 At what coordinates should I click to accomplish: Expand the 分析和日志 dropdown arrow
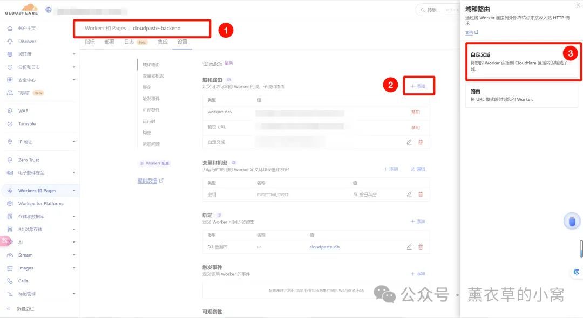point(74,67)
